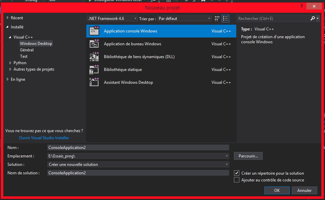Screen dimensions: 325x200
Task: Select the Bibliothèque statique row text
Action: (123, 70)
